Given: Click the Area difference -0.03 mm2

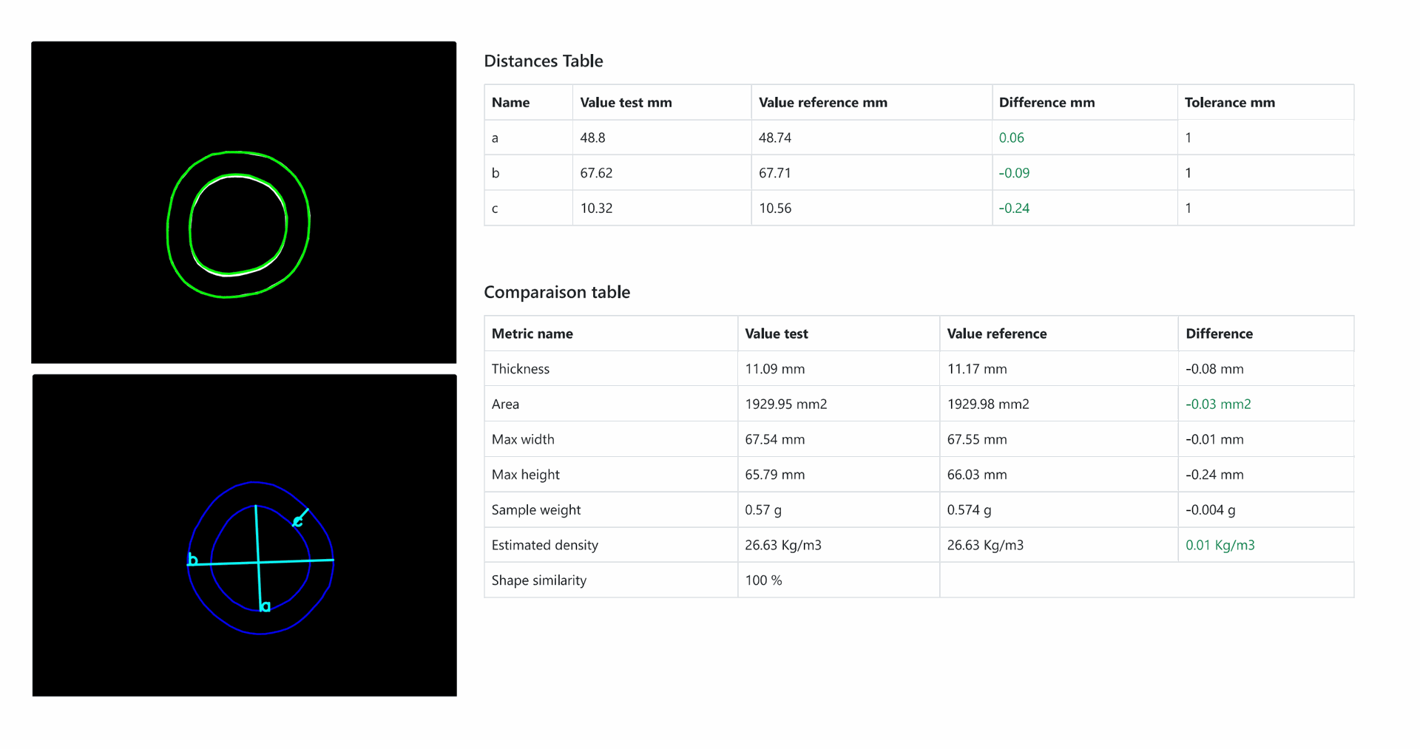Looking at the screenshot, I should (x=1218, y=404).
